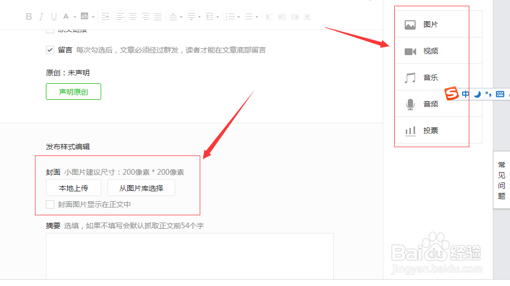Switch Sogou Chinese/English mode 中
The height and width of the screenshot is (286, 510).
click(x=466, y=94)
